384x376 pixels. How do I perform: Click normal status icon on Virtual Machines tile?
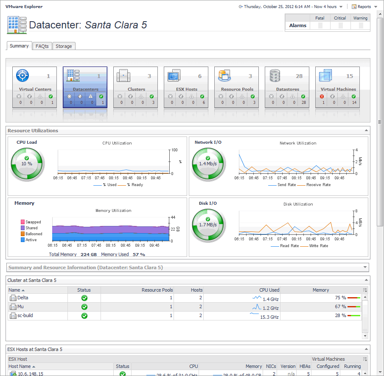(x=353, y=96)
